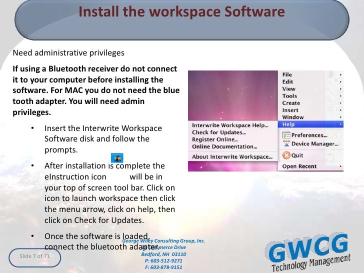Click the text click on Check for Updates.

click(94, 220)
